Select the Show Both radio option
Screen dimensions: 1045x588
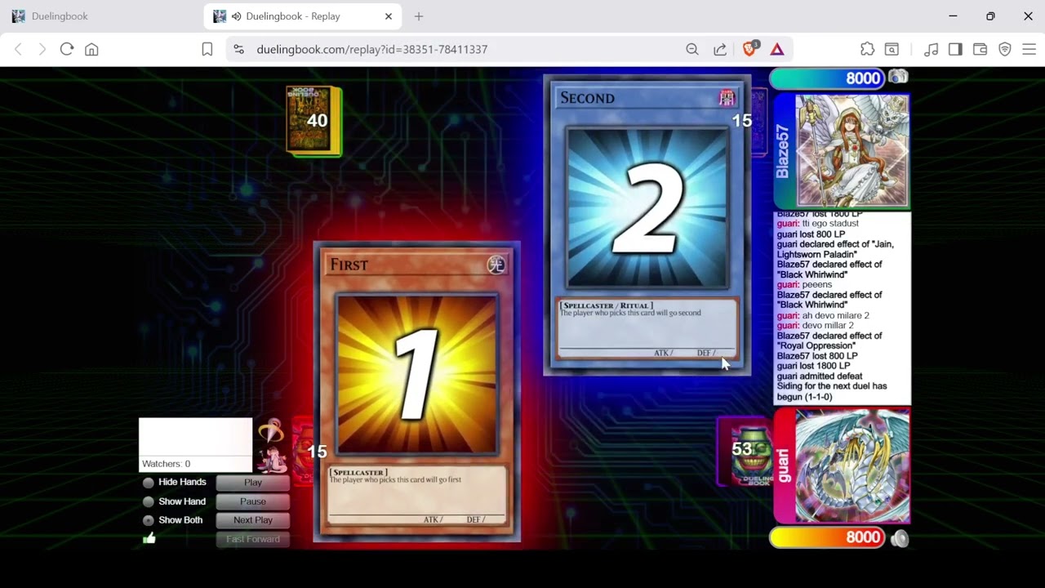click(149, 520)
